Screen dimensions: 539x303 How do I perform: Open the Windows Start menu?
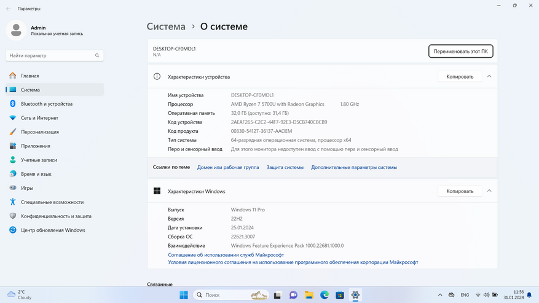click(184, 295)
